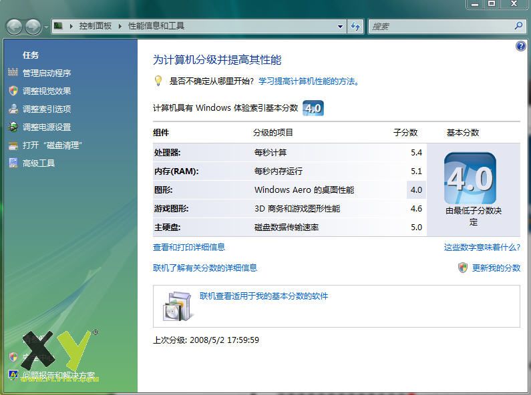This screenshot has height=395, width=531.
Task: Click the 分级的项目 column header
Action: point(273,133)
